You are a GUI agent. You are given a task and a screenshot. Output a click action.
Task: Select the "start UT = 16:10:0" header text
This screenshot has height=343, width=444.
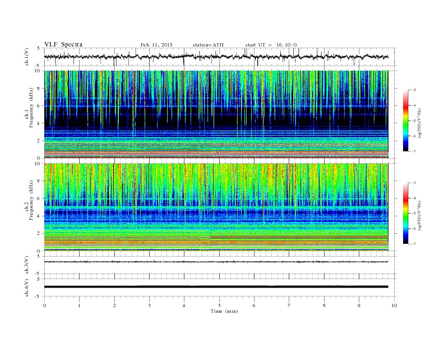tap(271, 45)
